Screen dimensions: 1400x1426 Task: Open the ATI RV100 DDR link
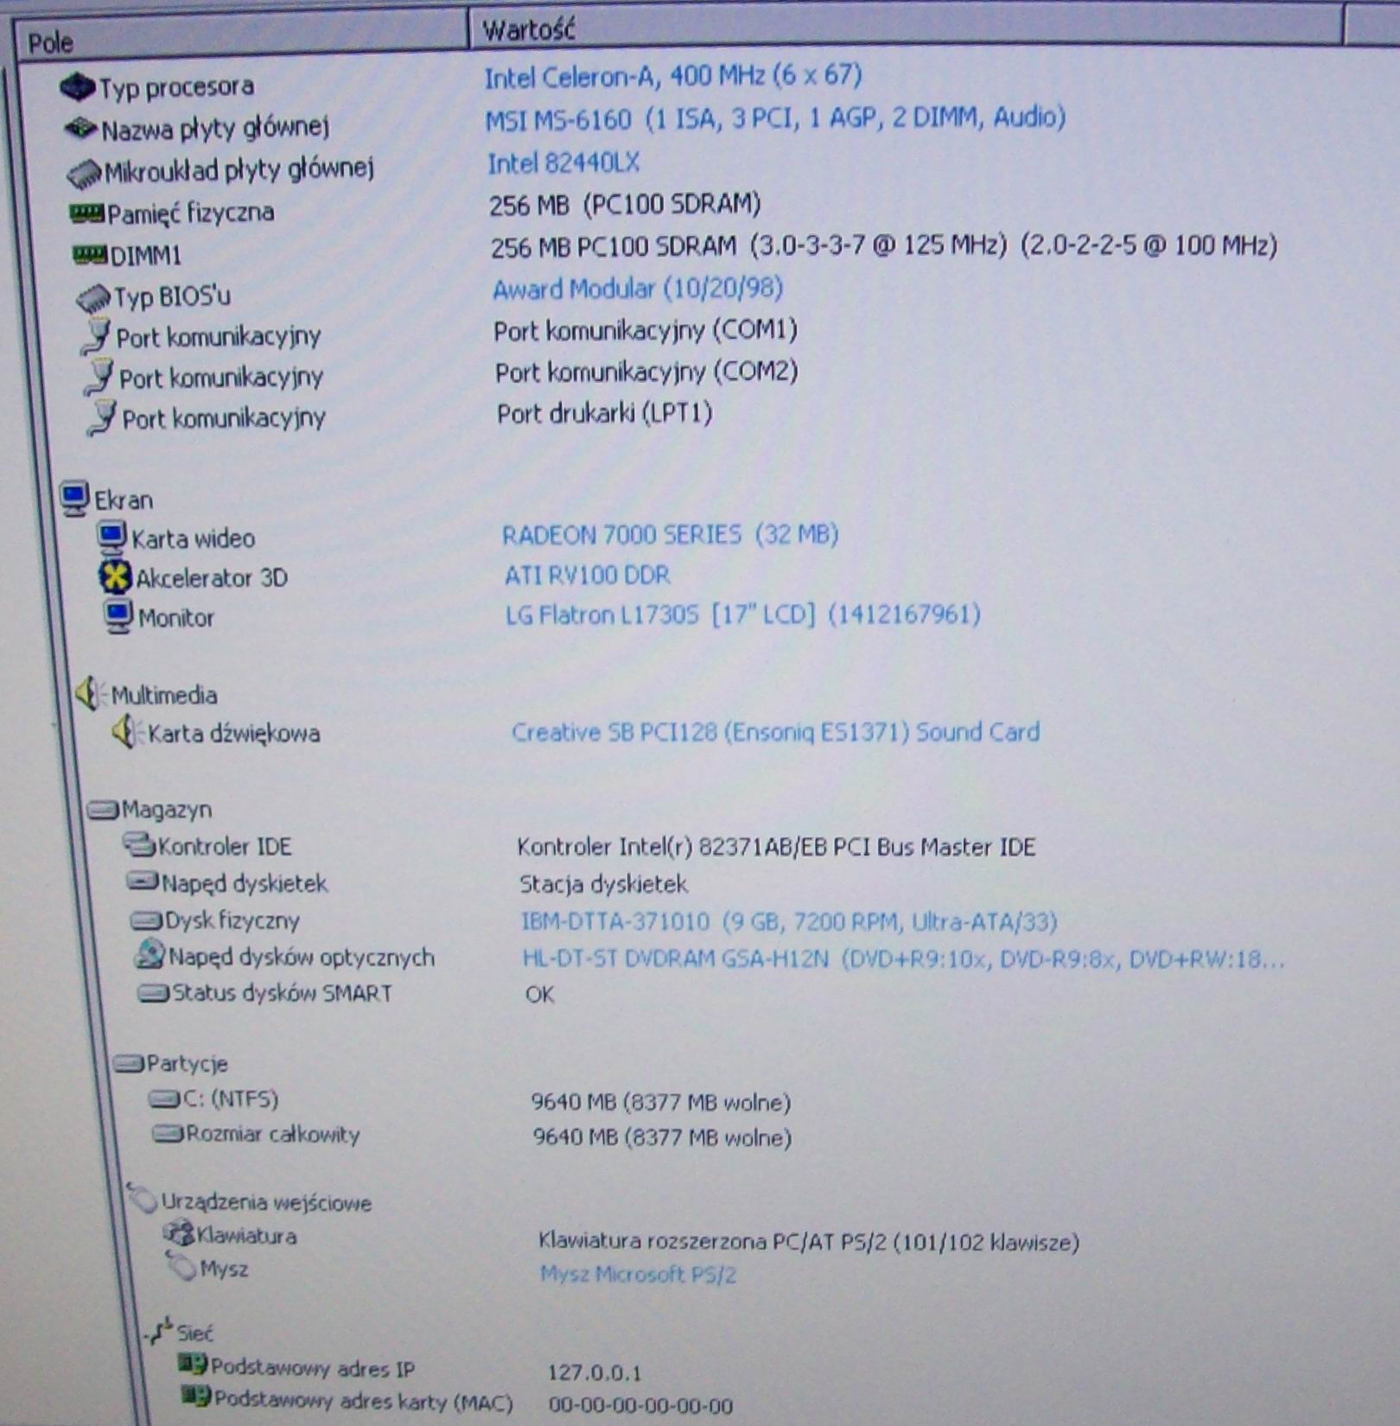click(x=588, y=575)
